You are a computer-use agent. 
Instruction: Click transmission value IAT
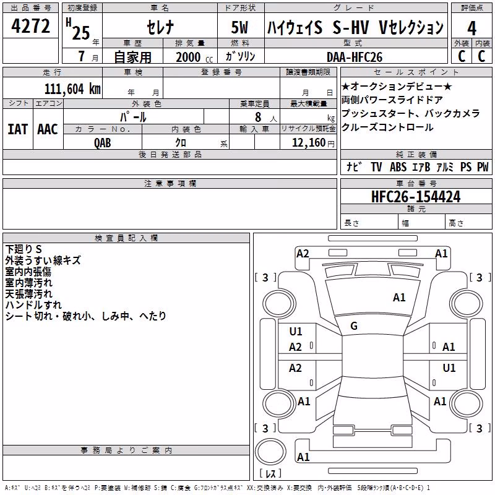[x=18, y=129]
